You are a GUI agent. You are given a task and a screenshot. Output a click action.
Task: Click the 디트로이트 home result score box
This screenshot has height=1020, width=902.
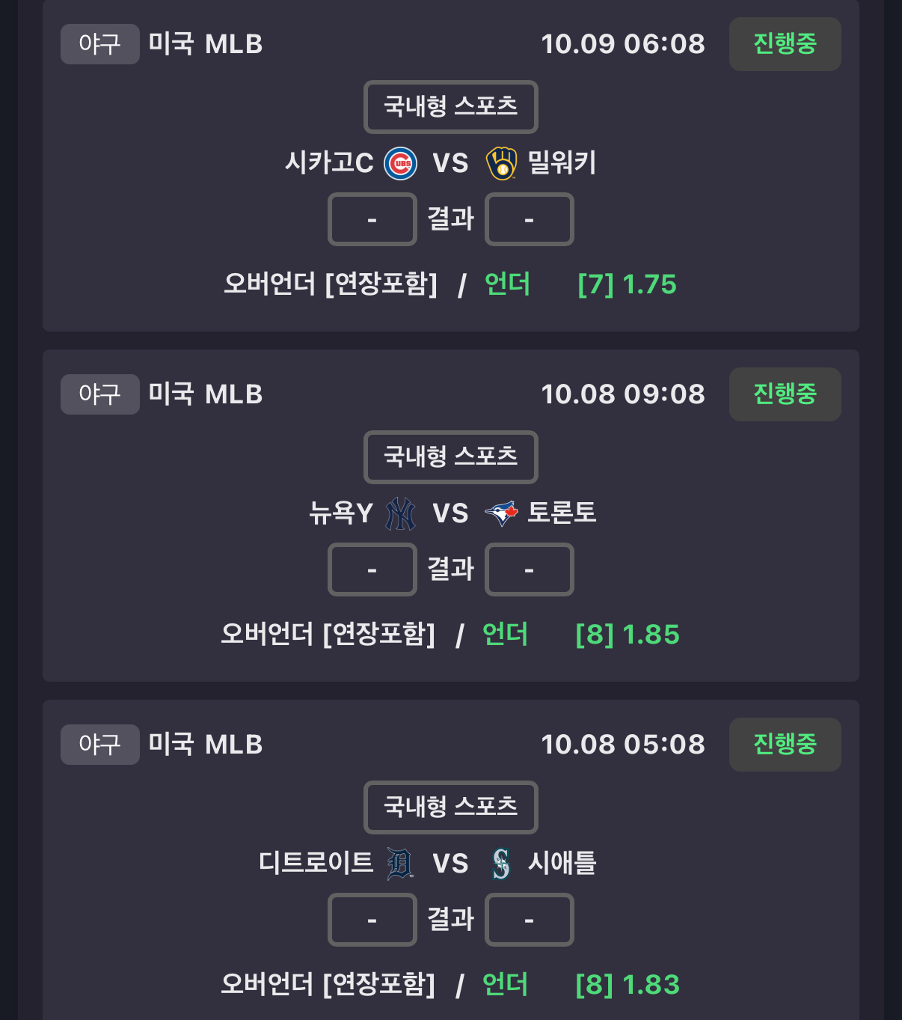click(x=372, y=920)
